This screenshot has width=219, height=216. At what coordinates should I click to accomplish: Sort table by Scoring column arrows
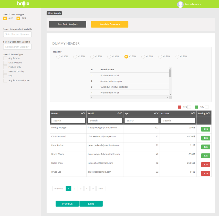coord(208,113)
